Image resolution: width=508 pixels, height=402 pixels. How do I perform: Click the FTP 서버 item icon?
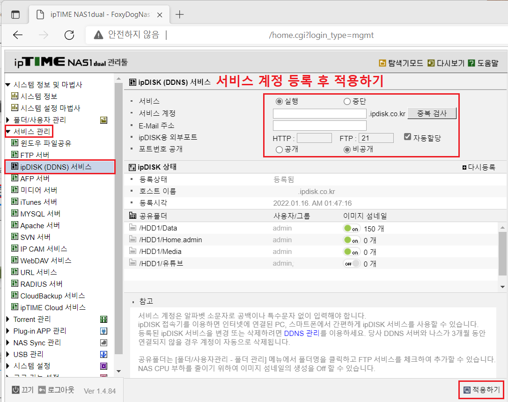[x=15, y=155]
